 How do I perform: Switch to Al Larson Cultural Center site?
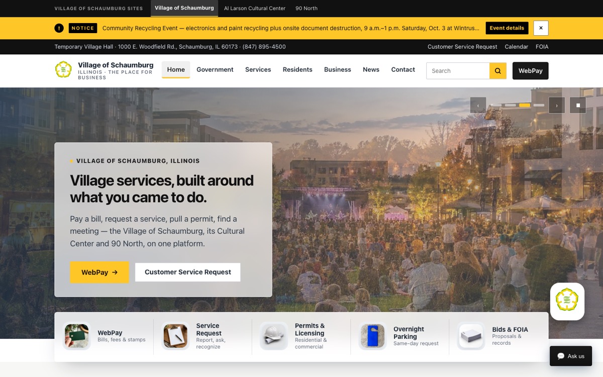255,8
